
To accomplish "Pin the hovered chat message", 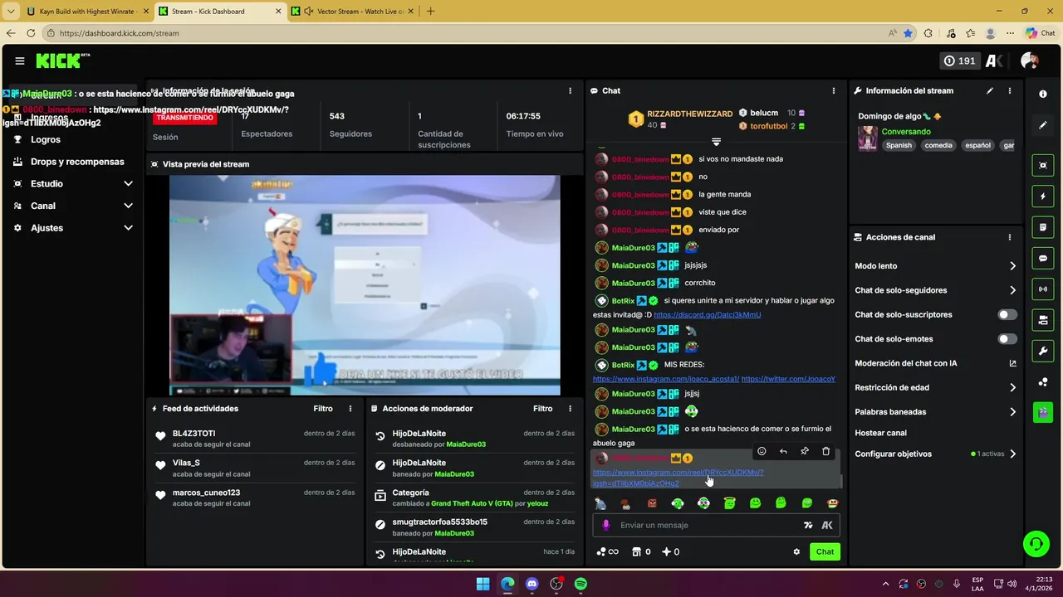I will [805, 452].
